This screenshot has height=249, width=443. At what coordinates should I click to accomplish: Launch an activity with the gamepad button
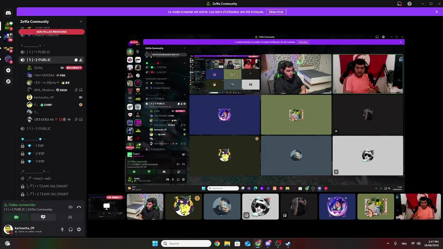[70, 217]
